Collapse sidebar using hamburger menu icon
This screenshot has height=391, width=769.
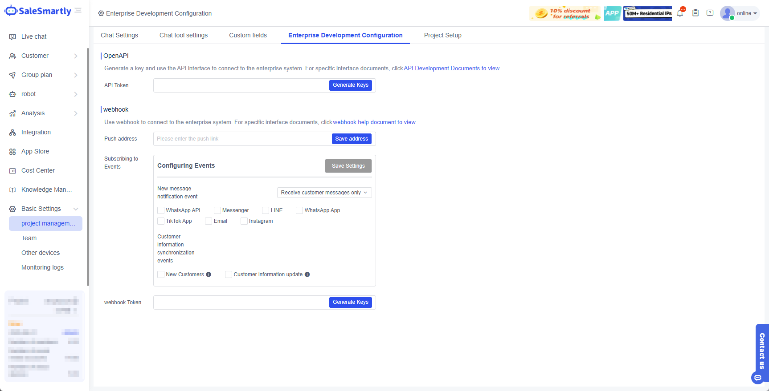(78, 11)
